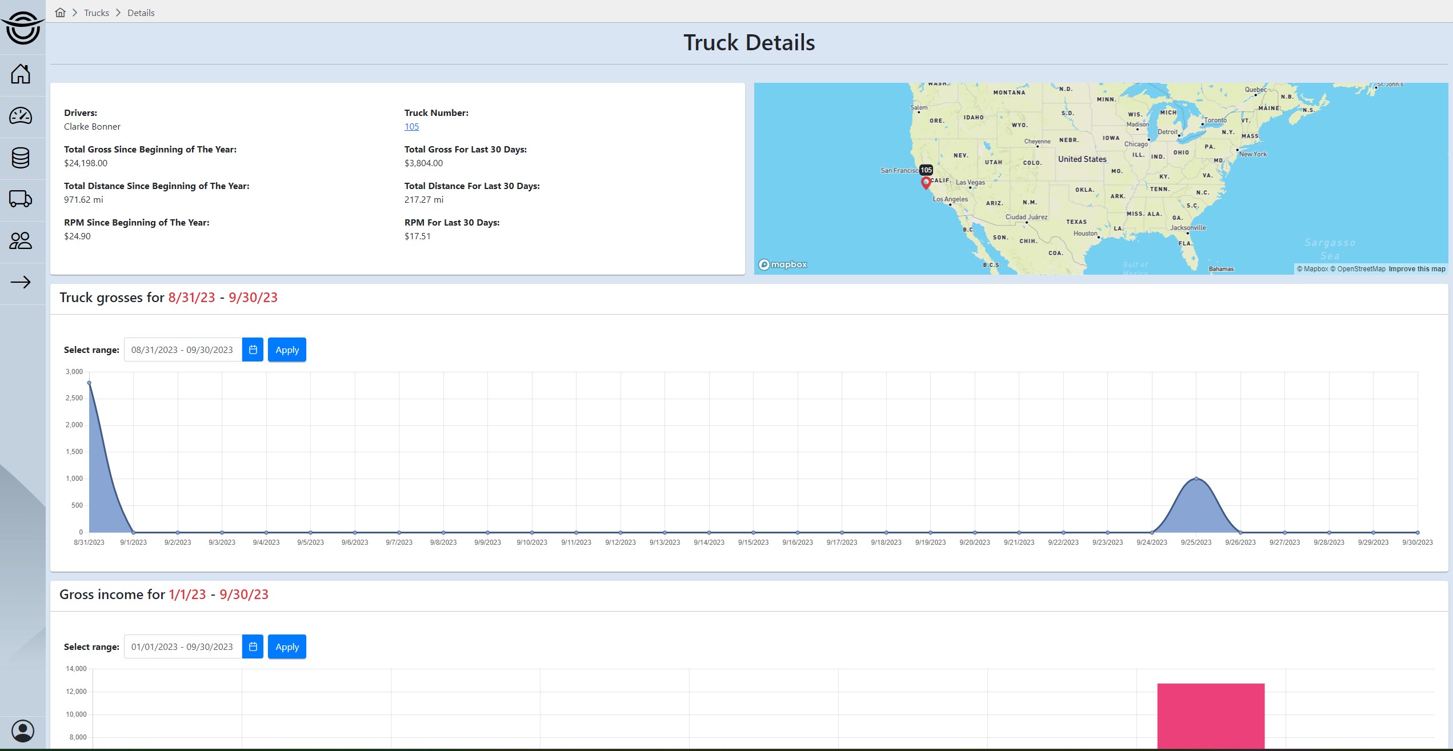Viewport: 1453px width, 751px height.
Task: Click the home icon in sidebar
Action: [21, 74]
